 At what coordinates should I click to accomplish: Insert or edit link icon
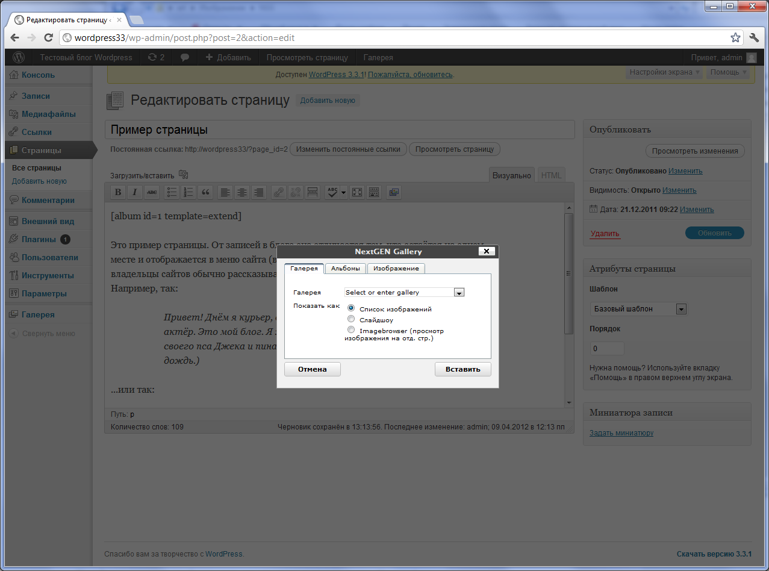278,193
